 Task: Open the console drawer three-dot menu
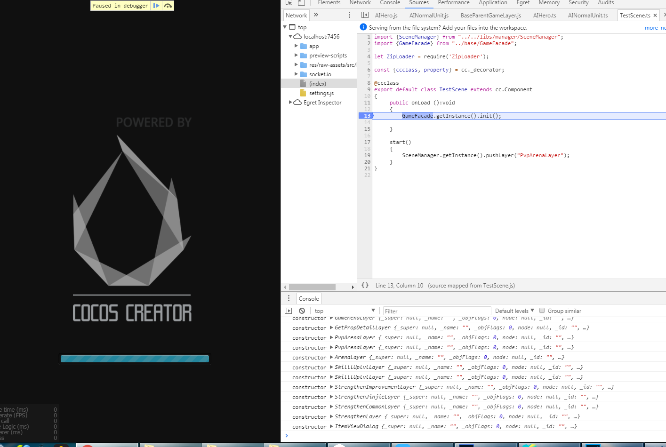289,298
